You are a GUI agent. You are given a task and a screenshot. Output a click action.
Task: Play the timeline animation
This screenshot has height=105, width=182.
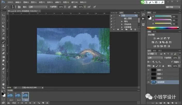(30, 103)
